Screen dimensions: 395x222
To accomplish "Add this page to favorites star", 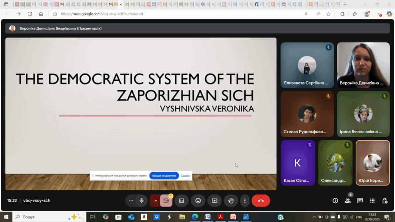I will click(329, 14).
